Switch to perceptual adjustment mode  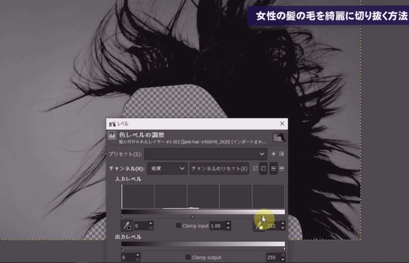point(263,168)
